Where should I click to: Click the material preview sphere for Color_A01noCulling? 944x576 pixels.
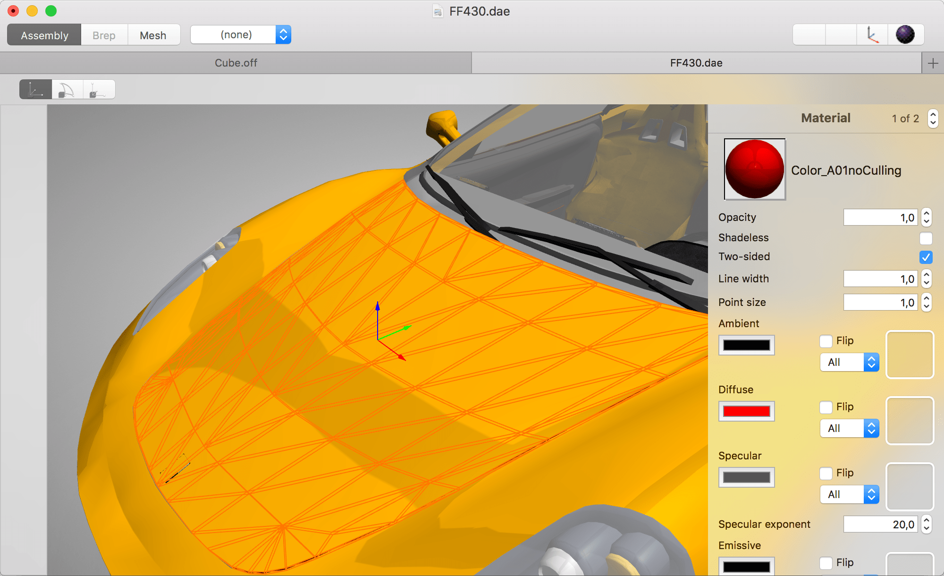pos(754,169)
